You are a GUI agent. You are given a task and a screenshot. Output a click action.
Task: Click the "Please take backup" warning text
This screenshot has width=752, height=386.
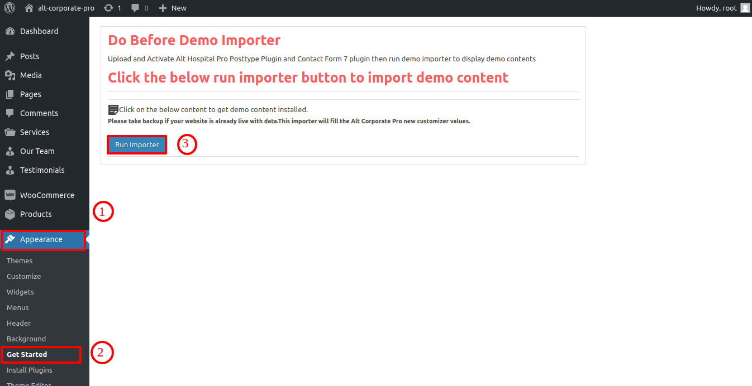[x=289, y=121]
